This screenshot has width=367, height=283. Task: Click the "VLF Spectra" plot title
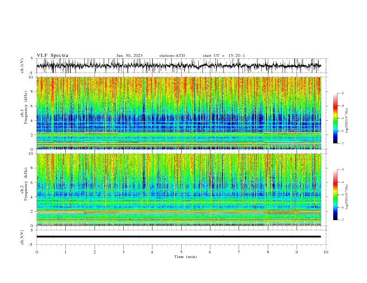[x=52, y=55]
